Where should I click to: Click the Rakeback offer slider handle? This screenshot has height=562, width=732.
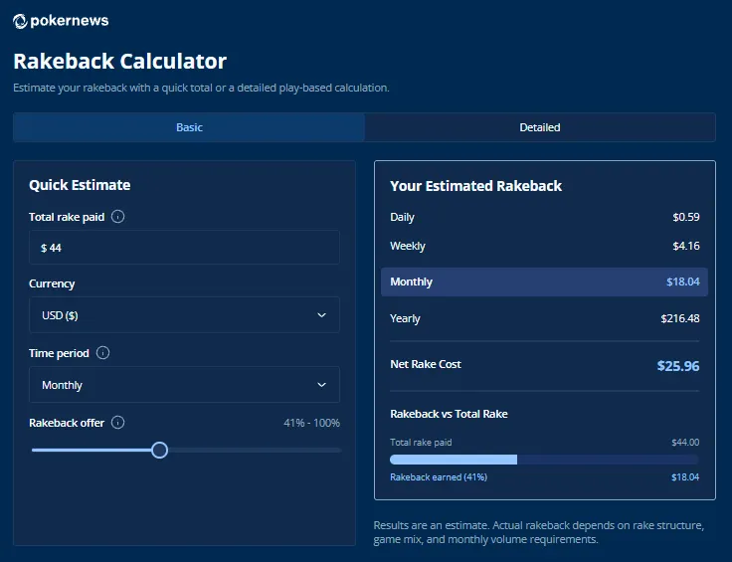coord(160,450)
